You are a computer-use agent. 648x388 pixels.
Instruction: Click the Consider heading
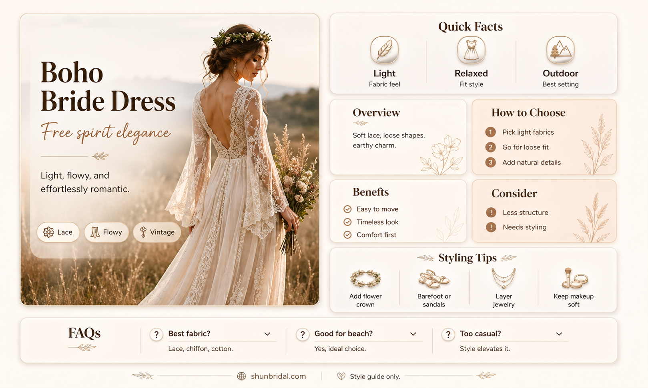(x=514, y=193)
